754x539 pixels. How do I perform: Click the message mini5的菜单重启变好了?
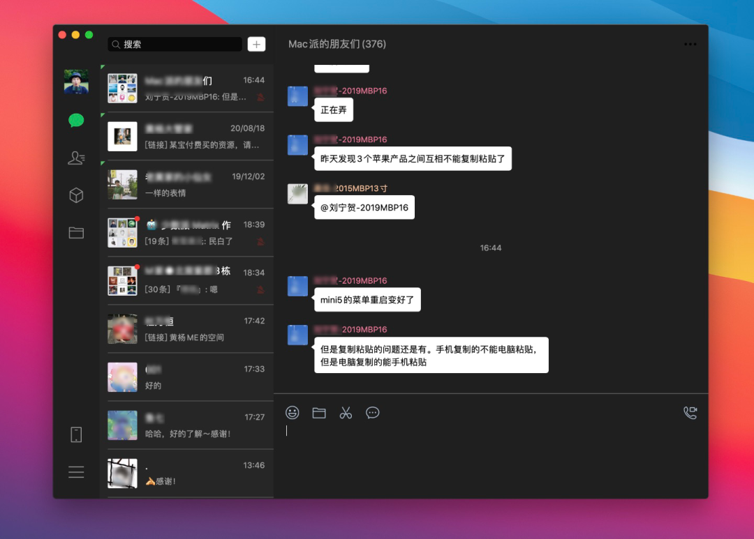click(x=367, y=300)
